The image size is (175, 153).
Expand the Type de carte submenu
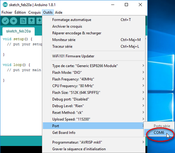point(94,66)
